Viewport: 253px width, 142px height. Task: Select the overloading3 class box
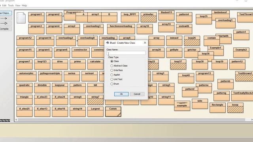tap(93, 29)
